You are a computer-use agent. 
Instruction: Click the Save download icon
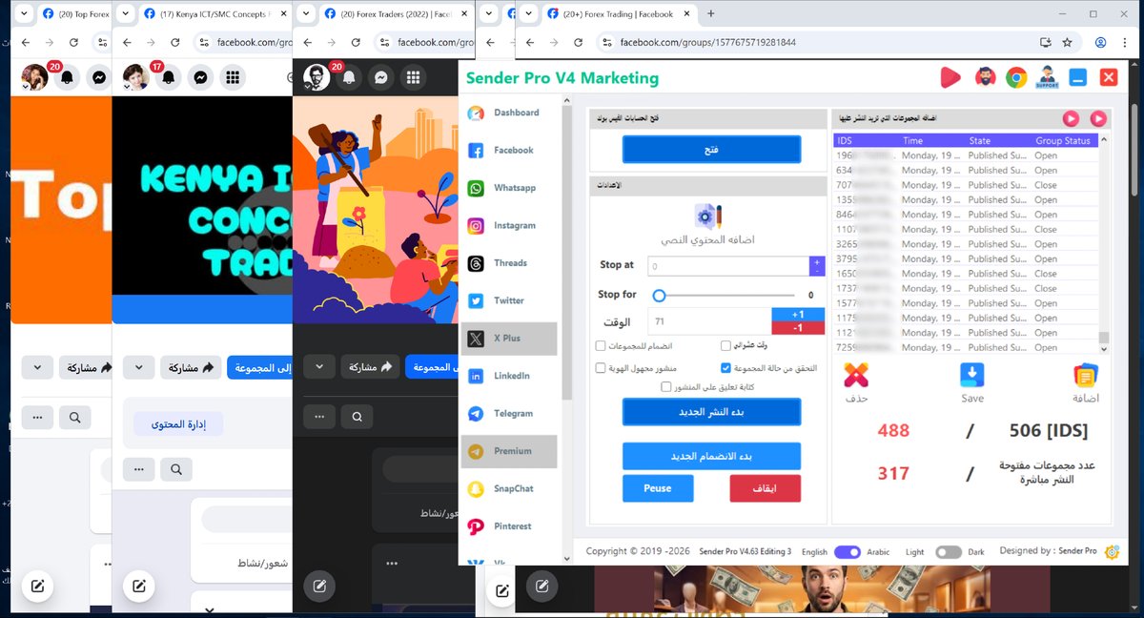[x=971, y=375]
